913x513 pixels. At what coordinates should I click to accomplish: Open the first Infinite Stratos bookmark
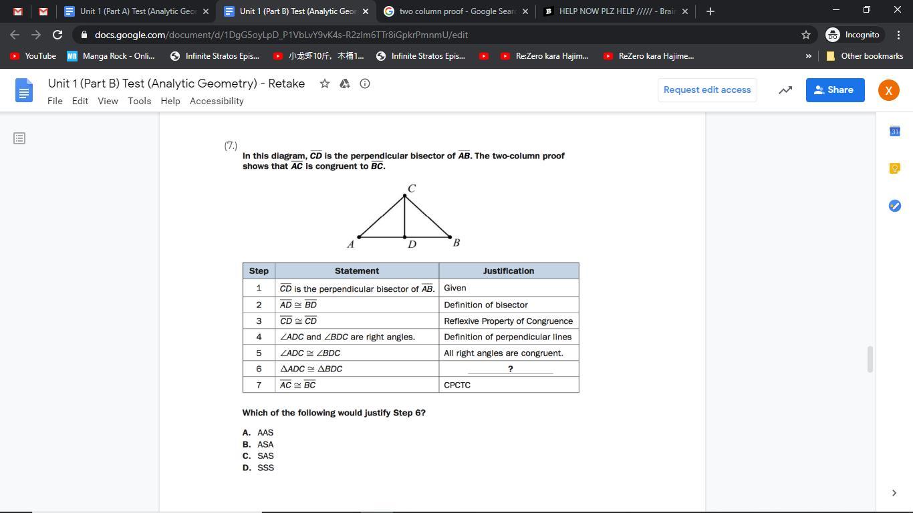[215, 56]
